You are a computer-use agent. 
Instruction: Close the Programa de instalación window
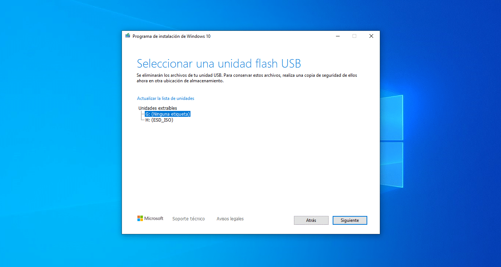pyautogui.click(x=371, y=36)
